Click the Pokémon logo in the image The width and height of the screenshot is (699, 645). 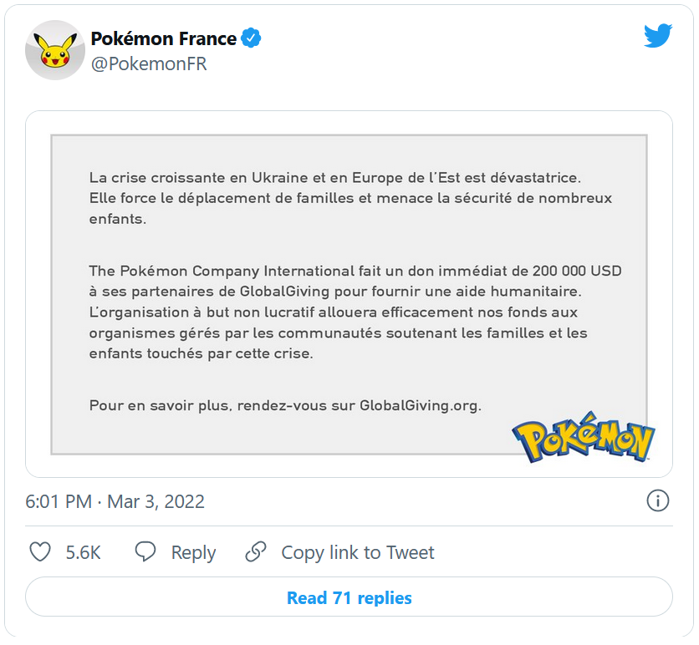point(584,437)
